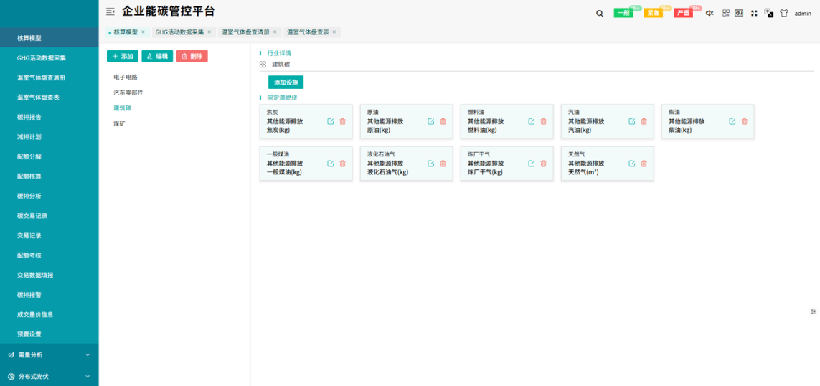Open the theme skin shirt icon
This screenshot has width=820, height=386.
783,14
